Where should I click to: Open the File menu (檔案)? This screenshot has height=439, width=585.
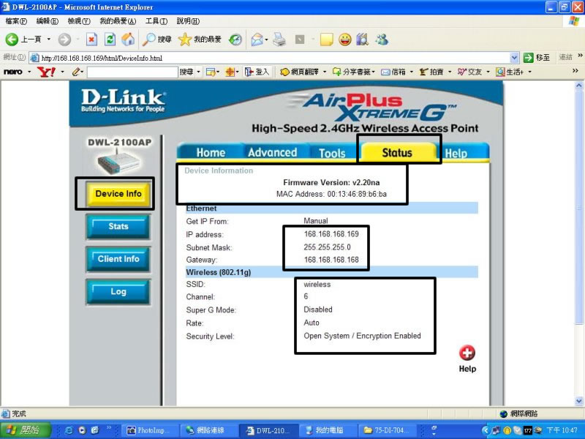[16, 21]
